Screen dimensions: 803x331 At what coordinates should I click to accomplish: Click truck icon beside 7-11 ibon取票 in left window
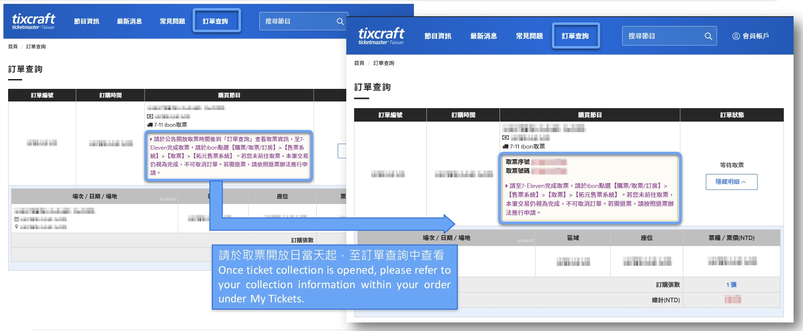150,125
